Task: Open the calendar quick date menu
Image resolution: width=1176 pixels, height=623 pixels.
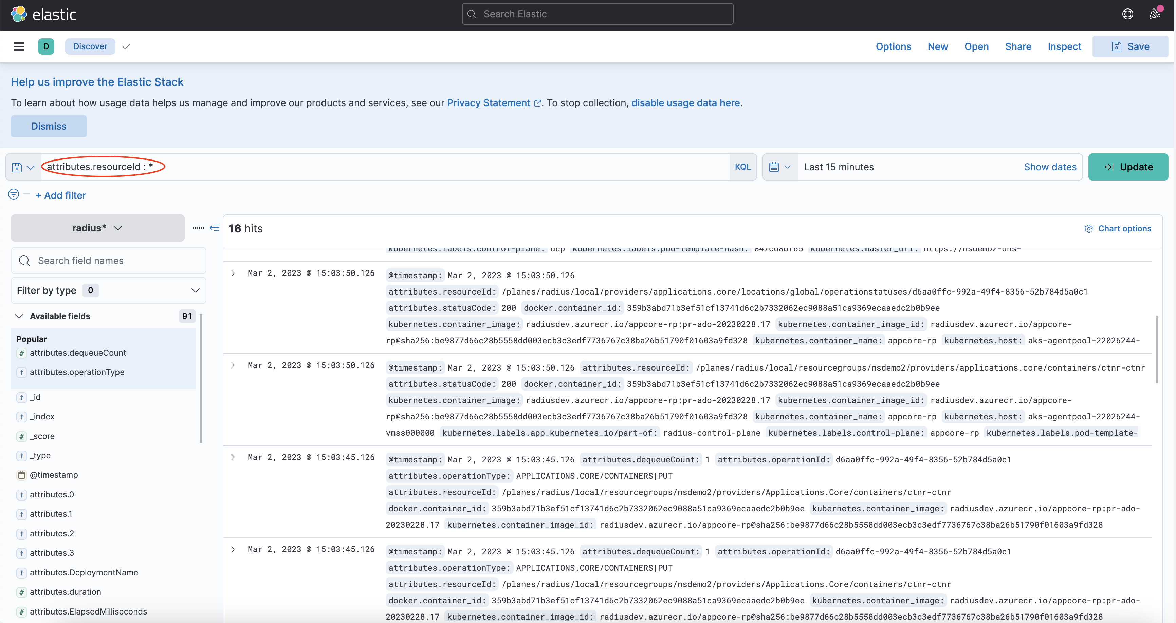Action: (x=780, y=167)
